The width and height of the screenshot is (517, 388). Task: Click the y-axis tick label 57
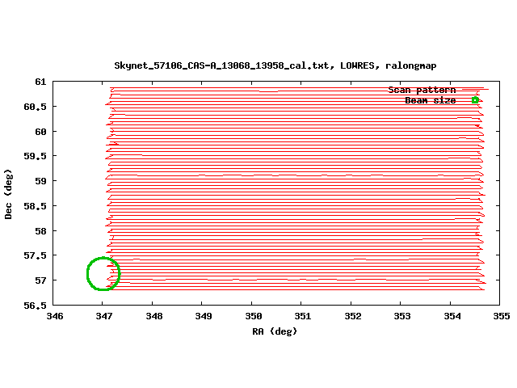(x=40, y=280)
